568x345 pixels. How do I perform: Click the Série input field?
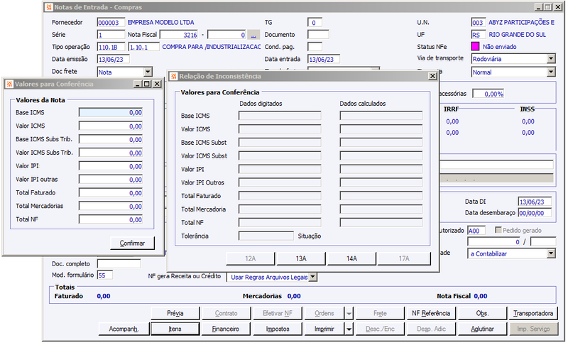point(111,35)
